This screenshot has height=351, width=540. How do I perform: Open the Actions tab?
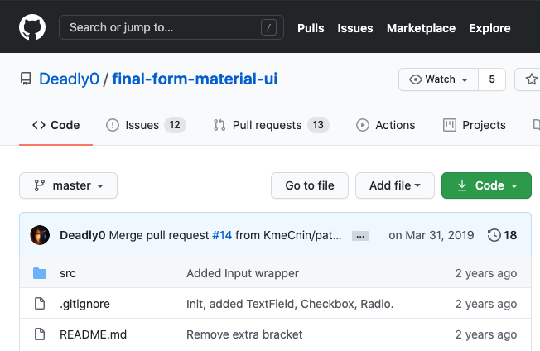[x=385, y=125]
